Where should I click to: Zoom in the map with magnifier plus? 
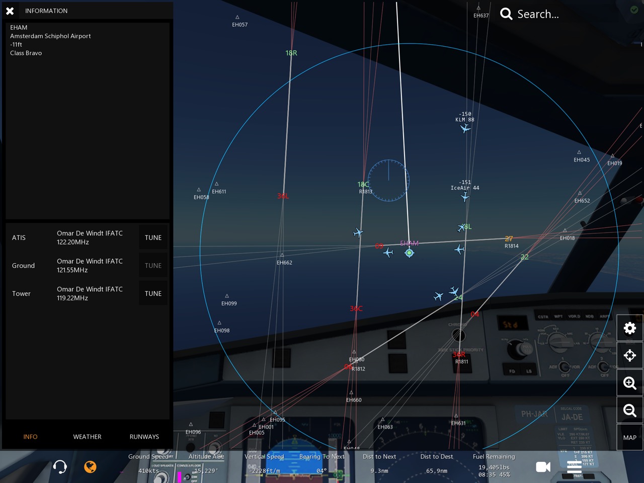(630, 383)
